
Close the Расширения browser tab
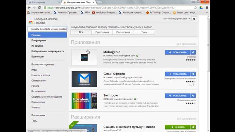[x=59, y=2]
